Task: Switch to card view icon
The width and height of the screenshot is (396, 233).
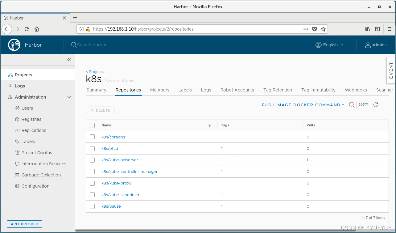Action: click(x=361, y=105)
